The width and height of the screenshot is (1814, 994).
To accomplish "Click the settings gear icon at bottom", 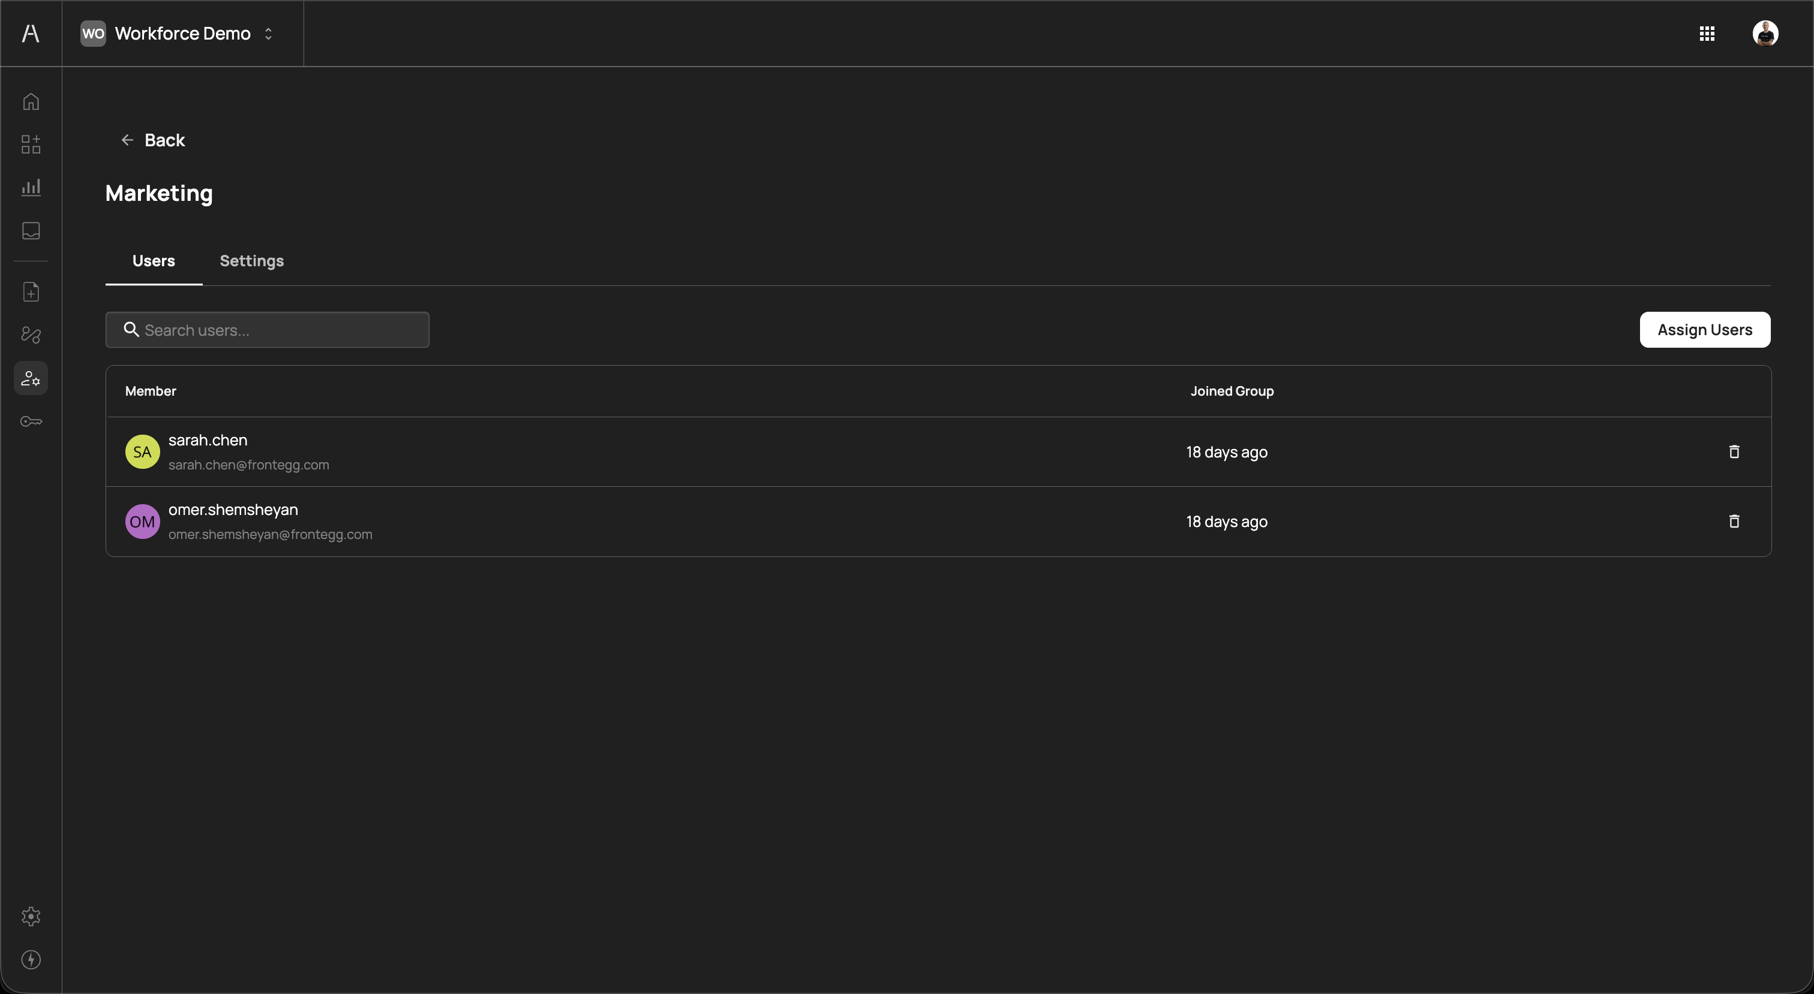I will tap(31, 916).
